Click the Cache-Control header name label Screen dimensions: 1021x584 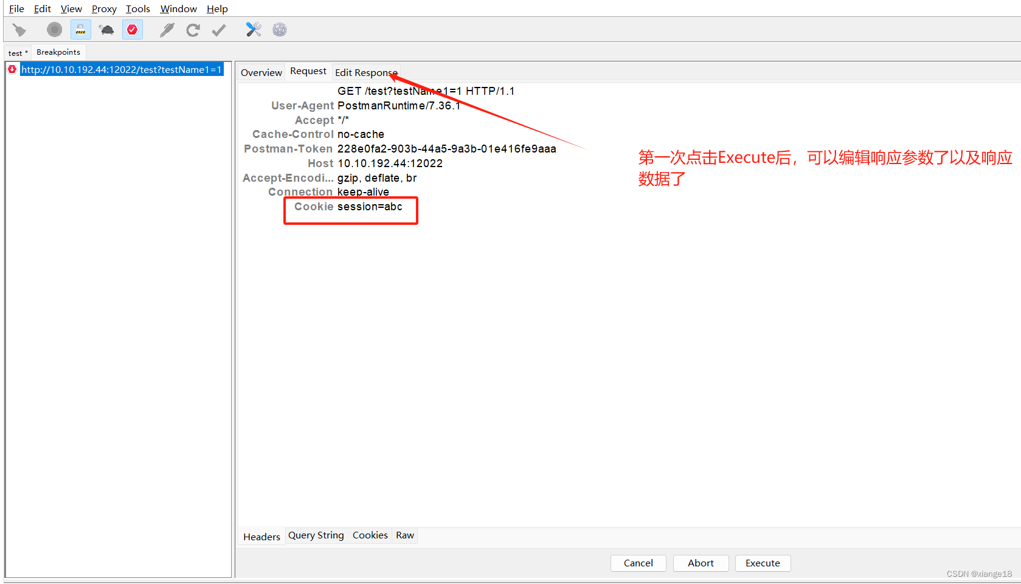(293, 134)
